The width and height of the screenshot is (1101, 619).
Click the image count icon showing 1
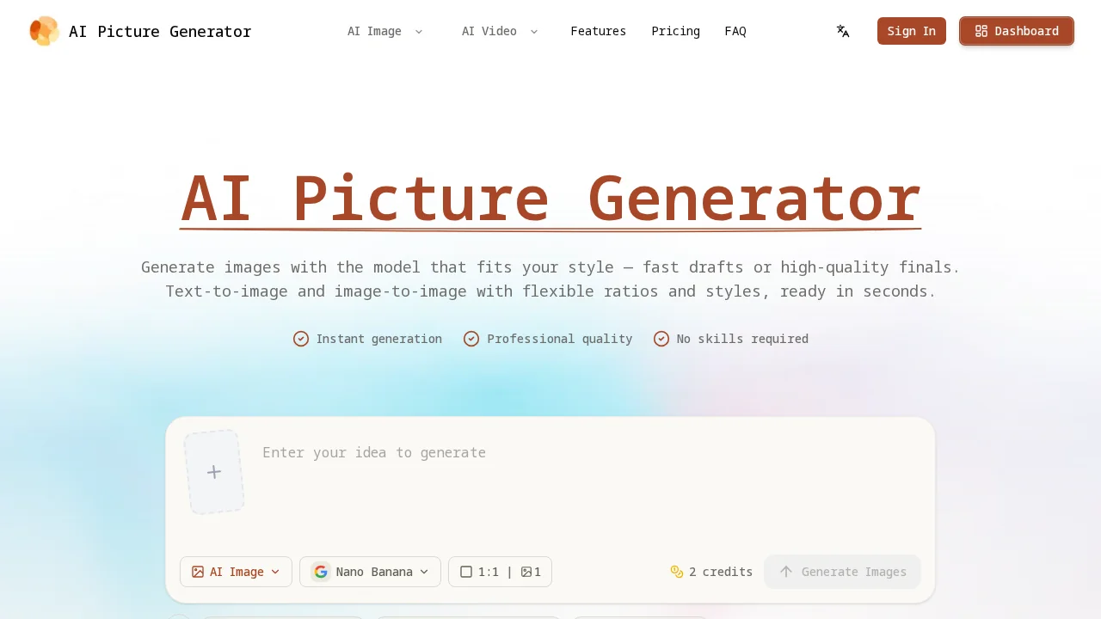[x=528, y=572]
